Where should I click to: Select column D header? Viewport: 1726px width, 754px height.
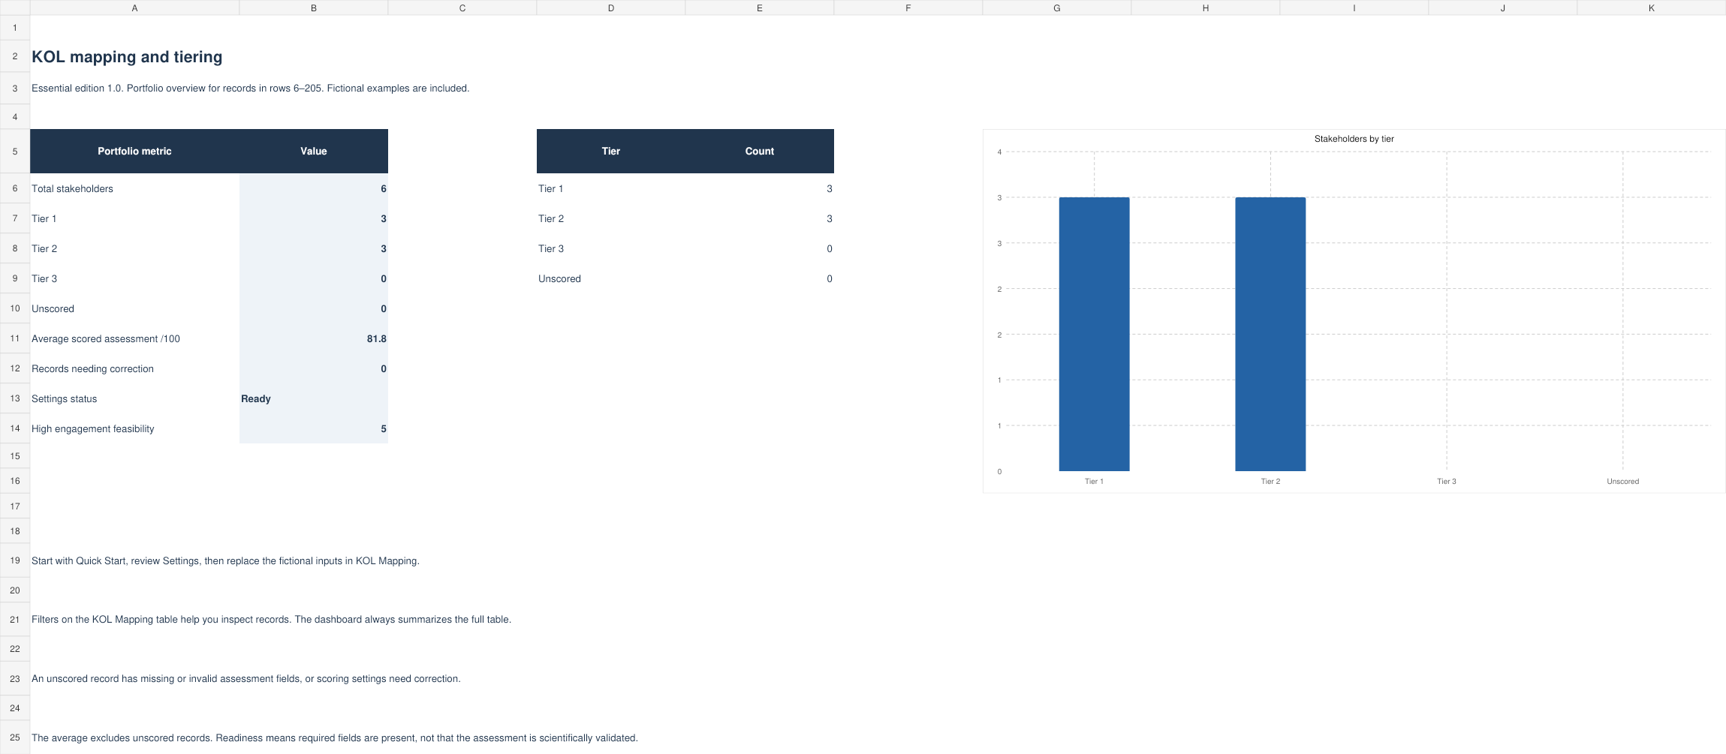[611, 8]
